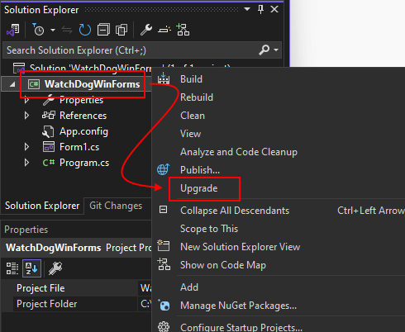Click the Collapse All Descendants icon

coord(164,210)
